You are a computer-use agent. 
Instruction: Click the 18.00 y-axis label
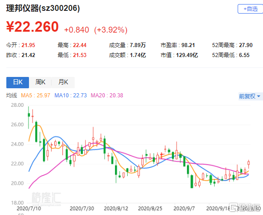click(x=17, y=203)
